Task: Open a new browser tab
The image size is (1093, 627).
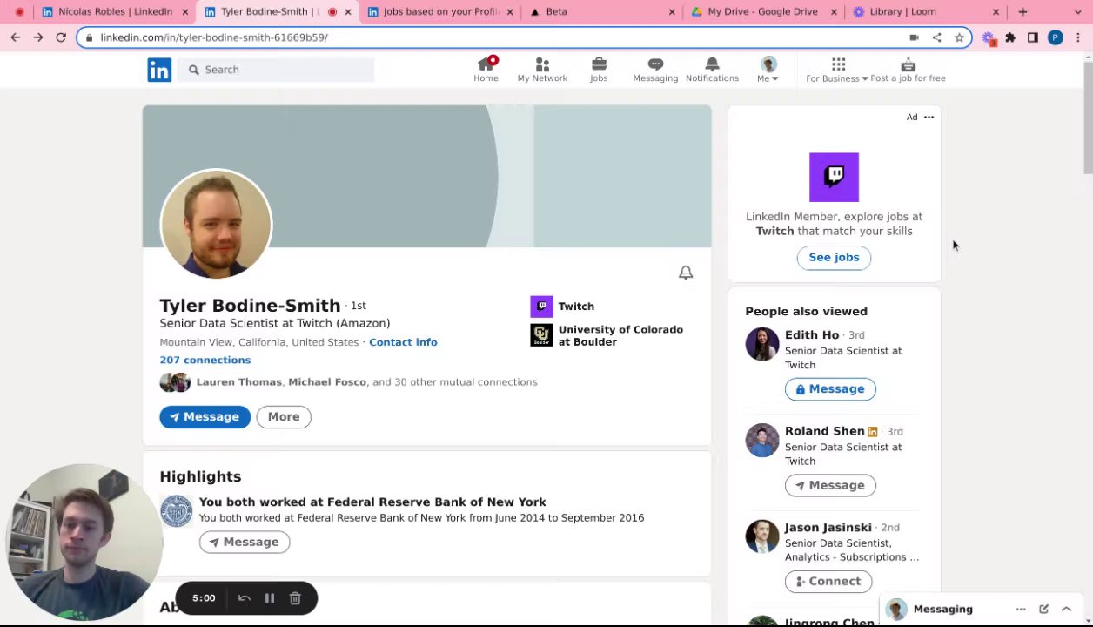Action: pos(1023,12)
